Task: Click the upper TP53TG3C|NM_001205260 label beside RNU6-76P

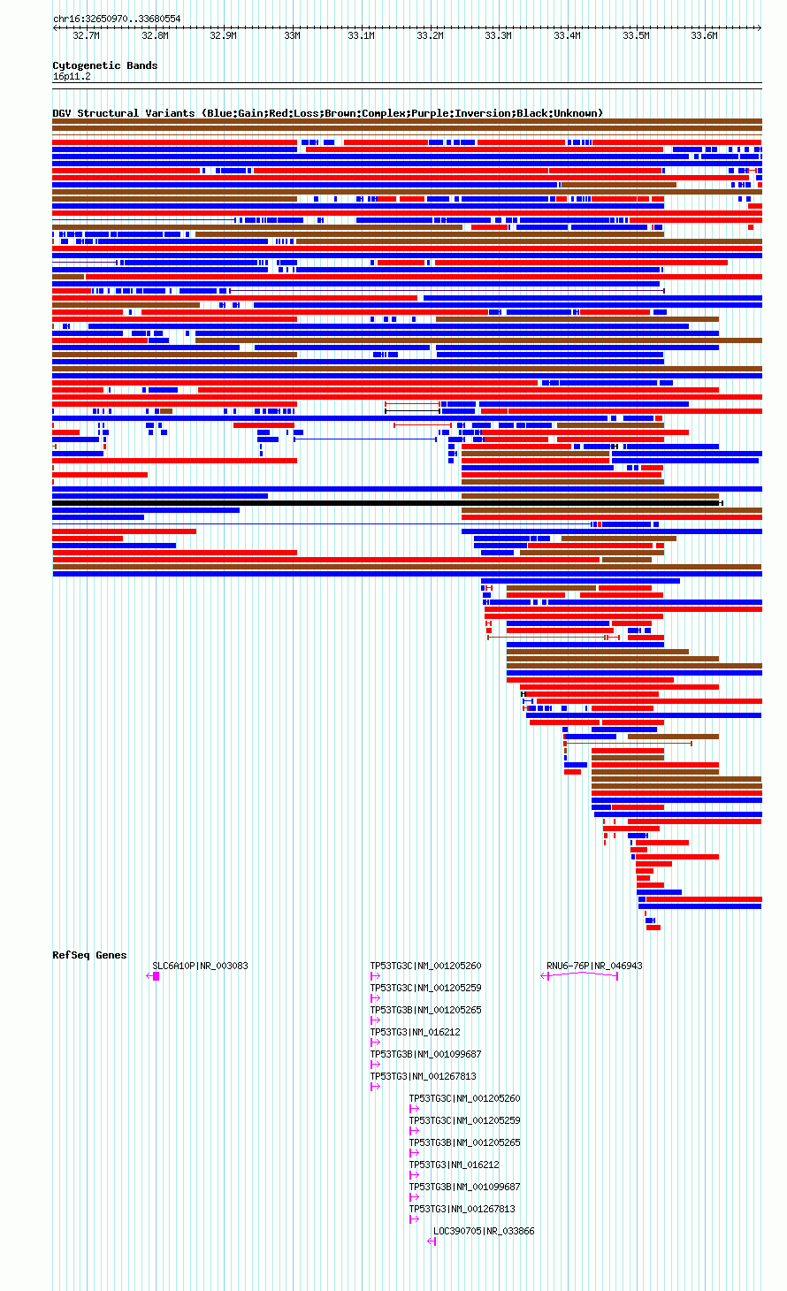Action: tap(426, 966)
